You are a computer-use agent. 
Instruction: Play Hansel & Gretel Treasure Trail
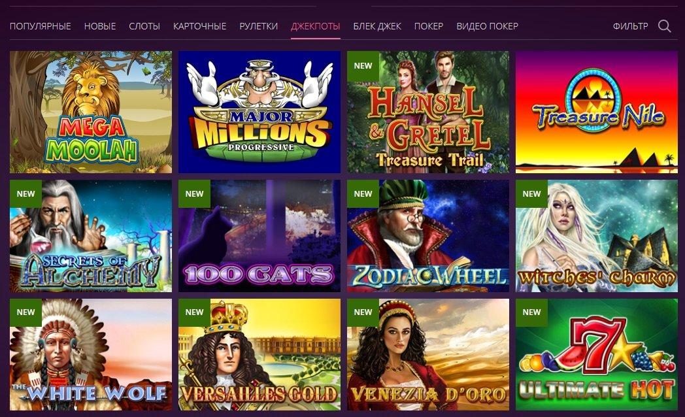coord(428,112)
